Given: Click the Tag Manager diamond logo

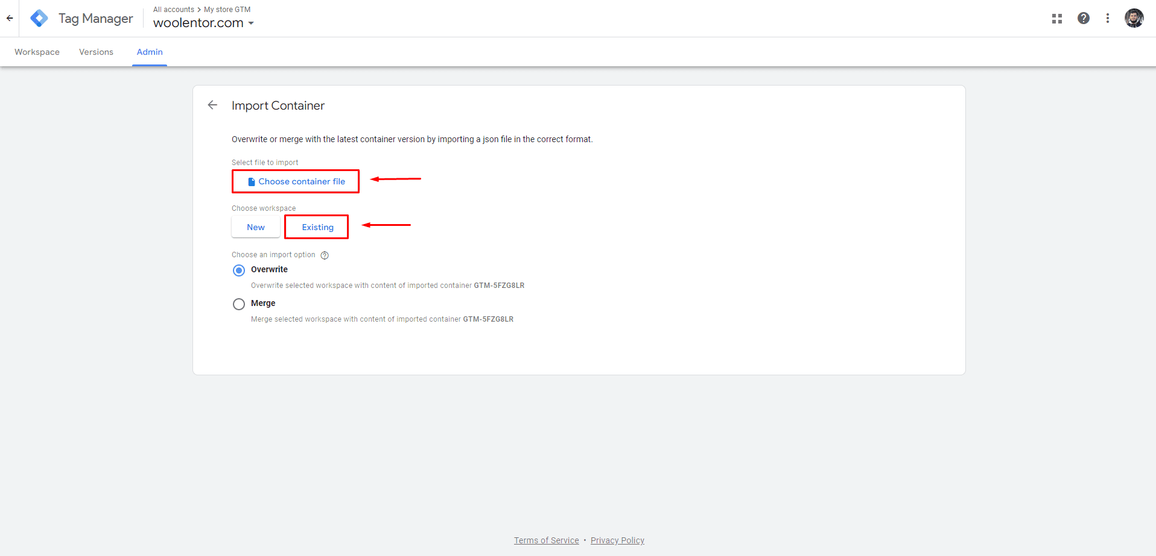Looking at the screenshot, I should coord(38,18).
